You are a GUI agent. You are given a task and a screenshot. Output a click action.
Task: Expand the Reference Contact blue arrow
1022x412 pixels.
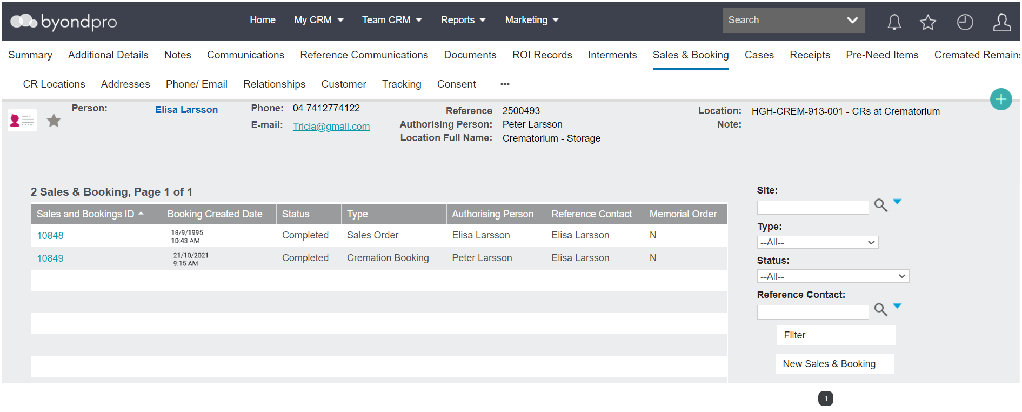pos(897,306)
